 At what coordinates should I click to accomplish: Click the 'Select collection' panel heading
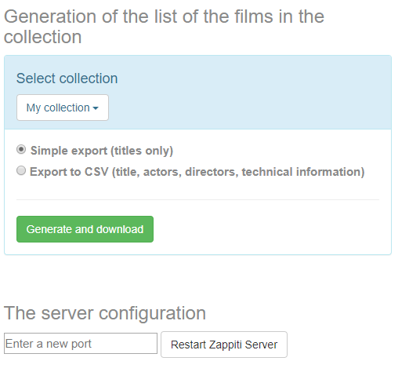pyautogui.click(x=67, y=78)
